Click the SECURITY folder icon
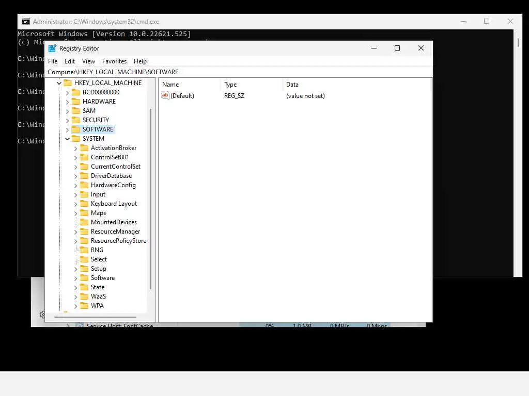Image resolution: width=529 pixels, height=396 pixels. point(76,120)
